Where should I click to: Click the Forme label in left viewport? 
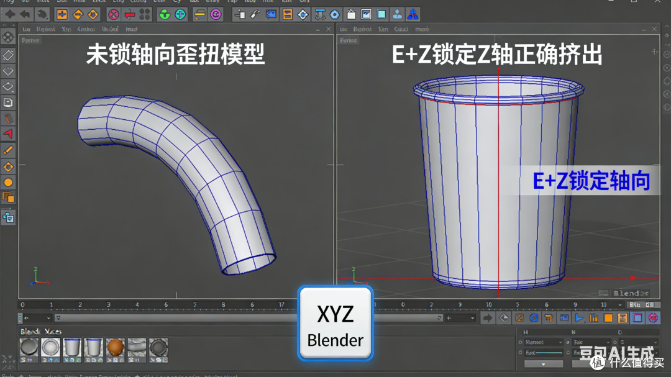30,40
